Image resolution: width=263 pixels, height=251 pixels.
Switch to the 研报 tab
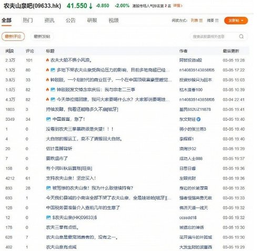92,20
